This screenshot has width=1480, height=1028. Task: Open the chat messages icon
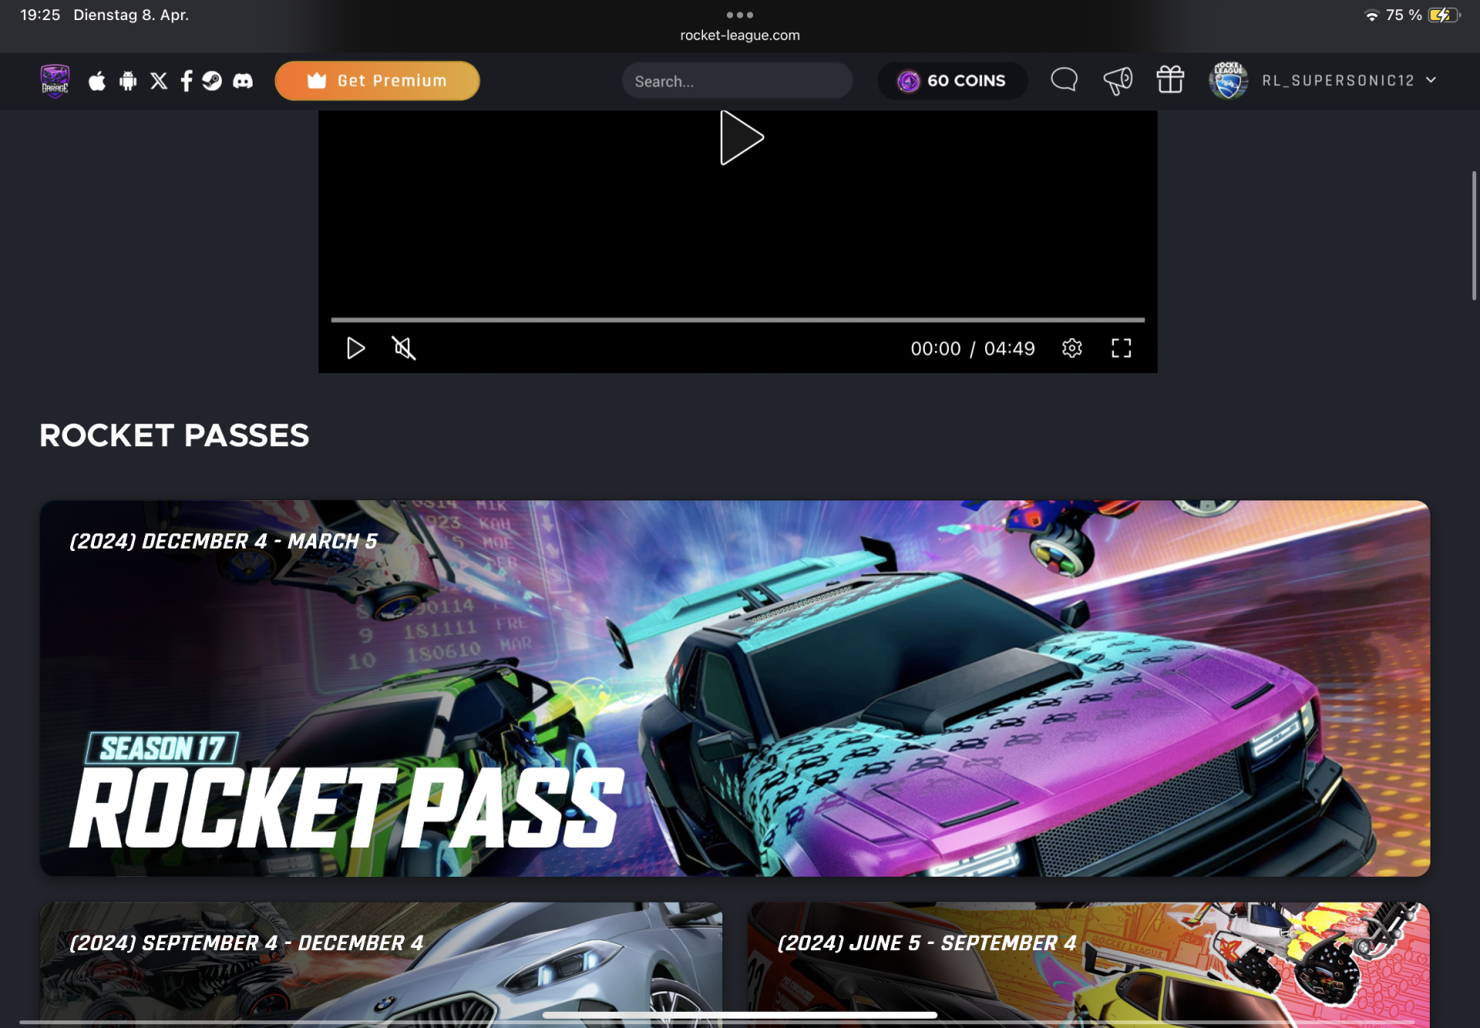coord(1064,80)
